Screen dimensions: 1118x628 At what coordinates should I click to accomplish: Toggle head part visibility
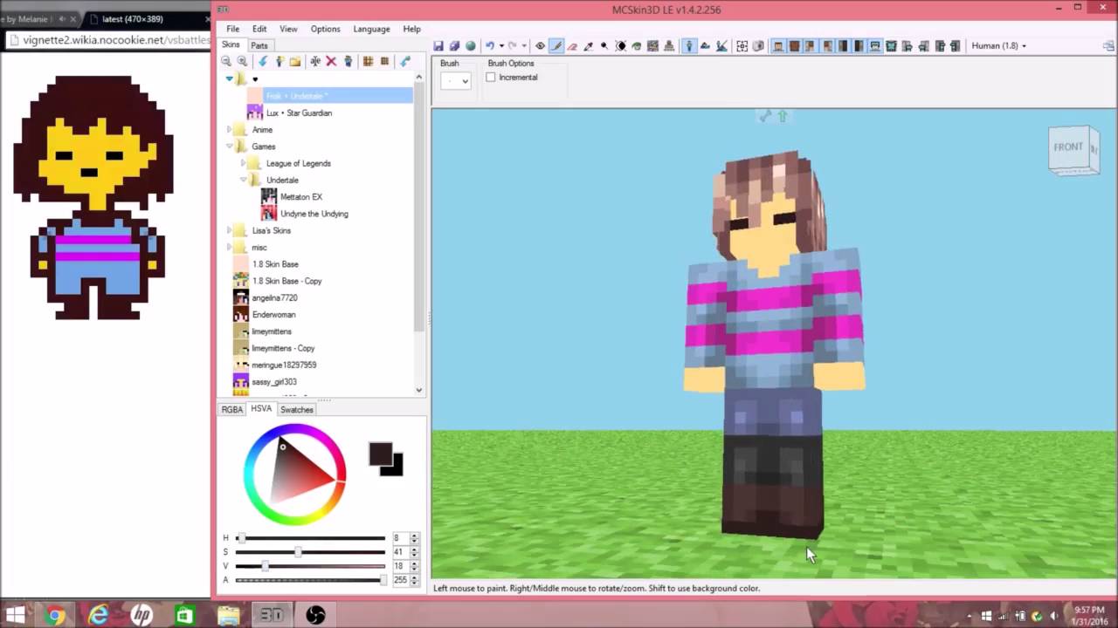click(x=780, y=45)
